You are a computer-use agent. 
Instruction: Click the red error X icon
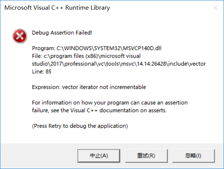20,36
